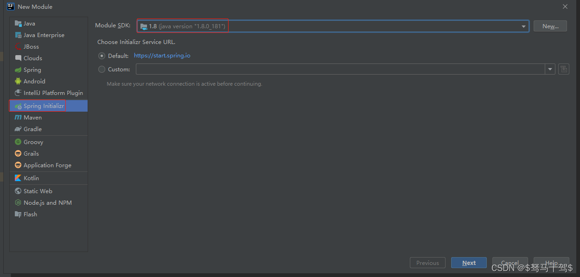Select Flash module type
This screenshot has height=277, width=580.
[49, 214]
